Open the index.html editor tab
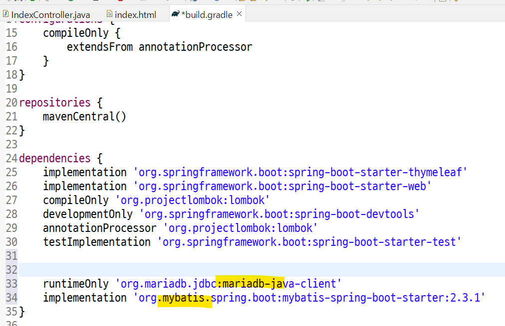 click(132, 15)
